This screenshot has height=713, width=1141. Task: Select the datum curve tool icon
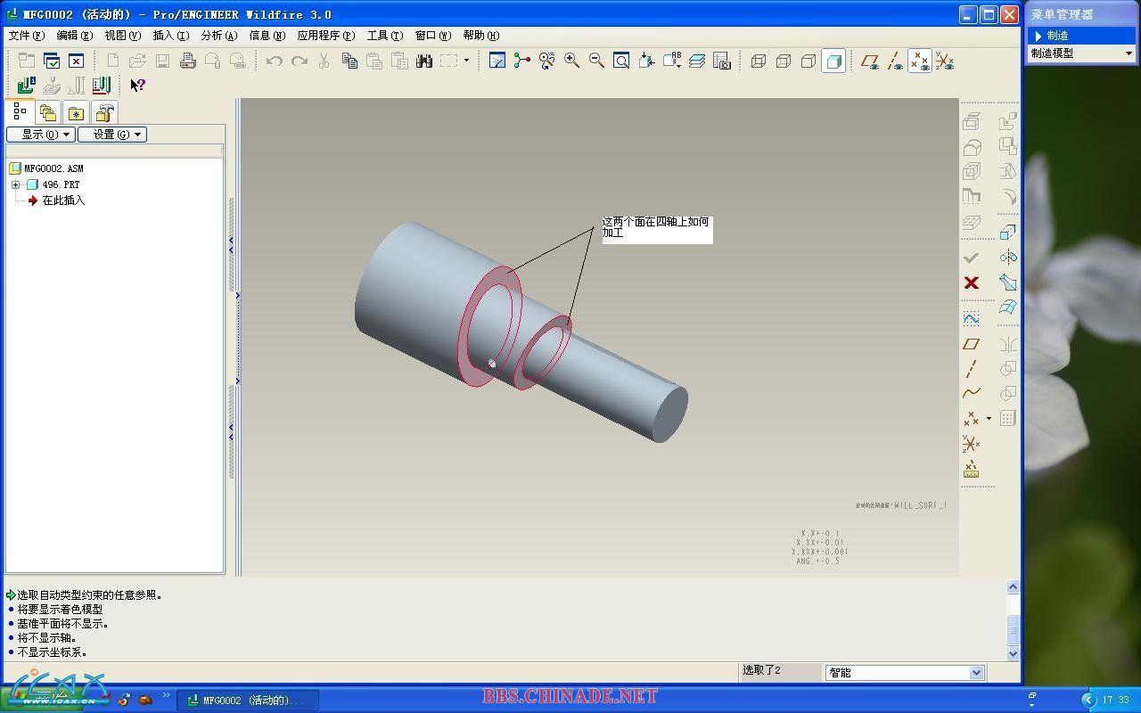point(972,393)
